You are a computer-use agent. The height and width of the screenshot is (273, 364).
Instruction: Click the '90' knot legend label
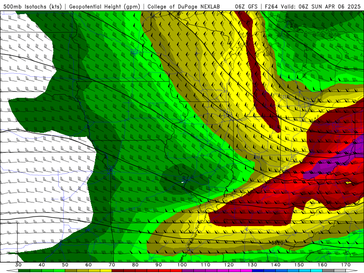[x=158, y=265]
